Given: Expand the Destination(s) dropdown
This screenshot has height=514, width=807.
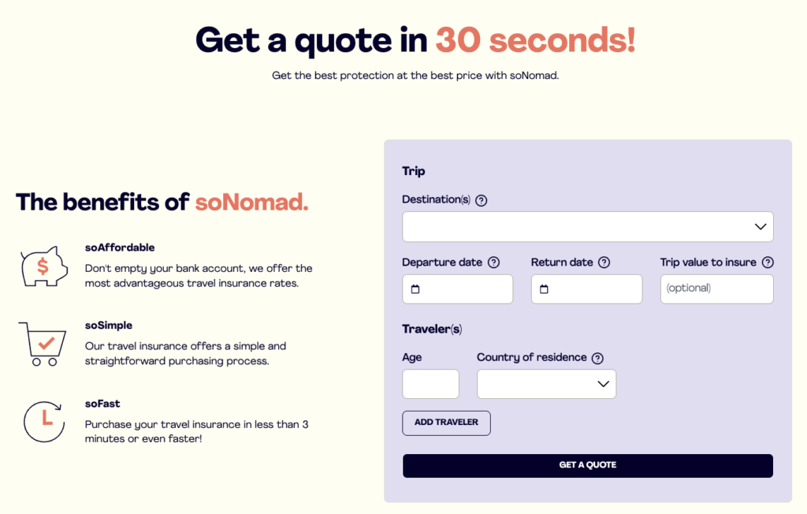Looking at the screenshot, I should pyautogui.click(x=587, y=226).
